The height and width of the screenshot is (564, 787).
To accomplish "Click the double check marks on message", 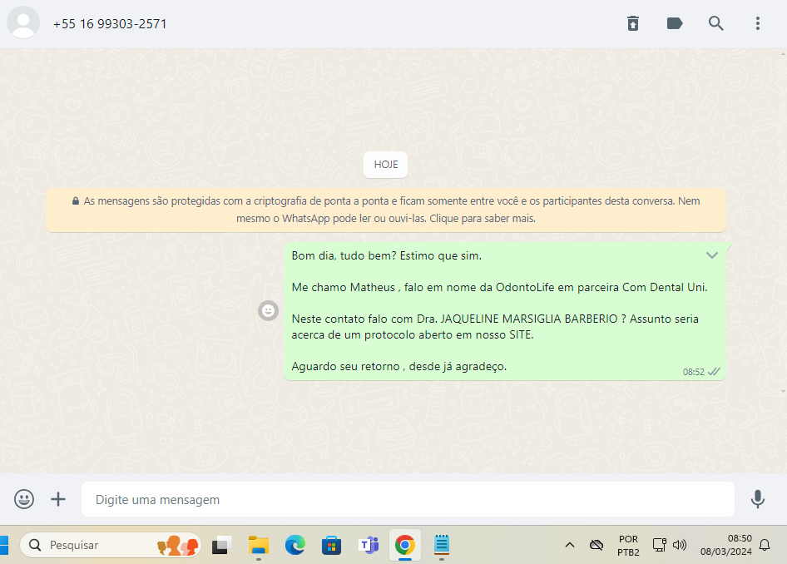I will (714, 372).
